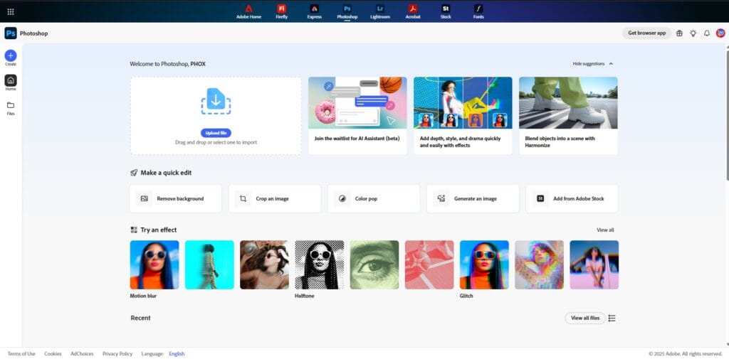Open Cookies link in footer

pyautogui.click(x=53, y=354)
